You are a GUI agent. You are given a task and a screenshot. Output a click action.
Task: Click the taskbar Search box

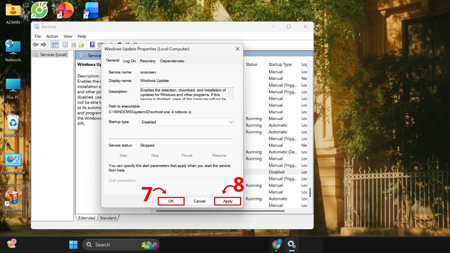[120, 245]
